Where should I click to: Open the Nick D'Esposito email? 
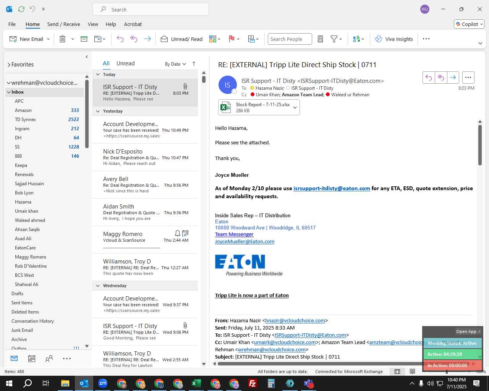pyautogui.click(x=145, y=157)
